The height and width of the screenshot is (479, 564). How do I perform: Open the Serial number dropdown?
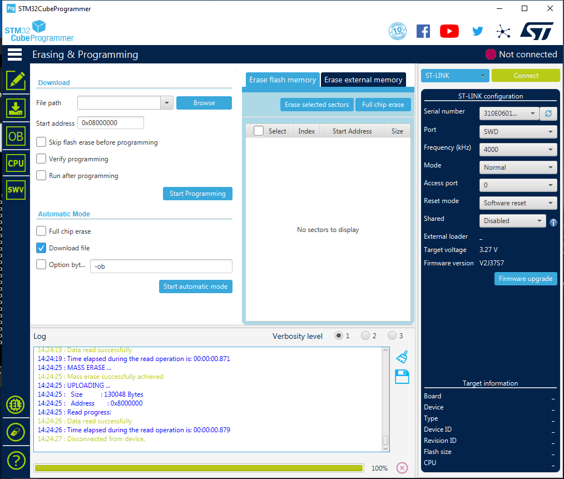pos(509,113)
